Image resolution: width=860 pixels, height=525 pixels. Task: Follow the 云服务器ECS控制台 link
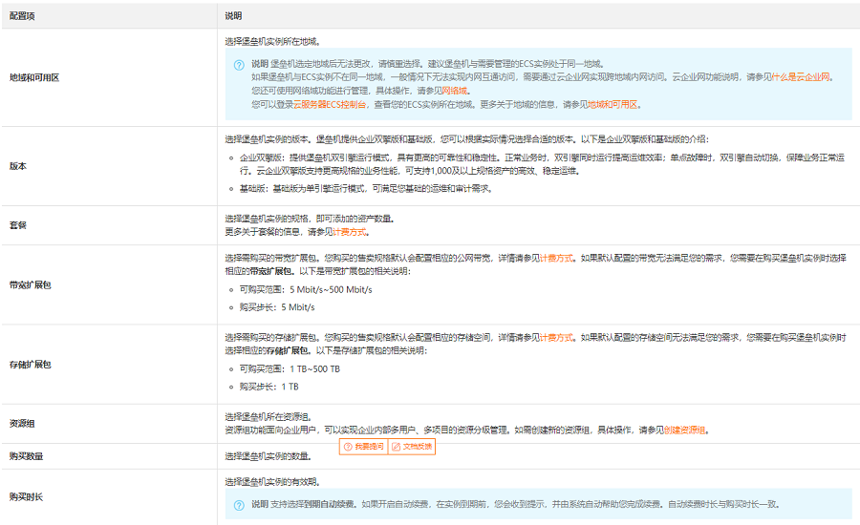pos(330,105)
